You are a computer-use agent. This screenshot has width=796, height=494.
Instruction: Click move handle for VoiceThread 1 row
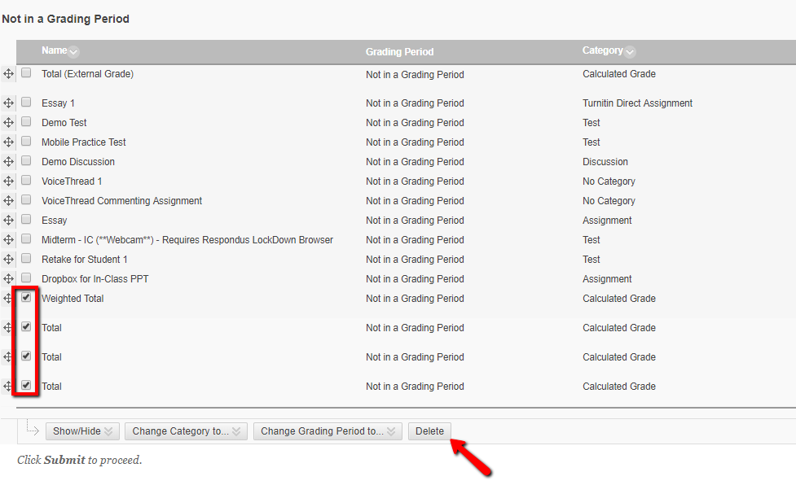click(9, 181)
